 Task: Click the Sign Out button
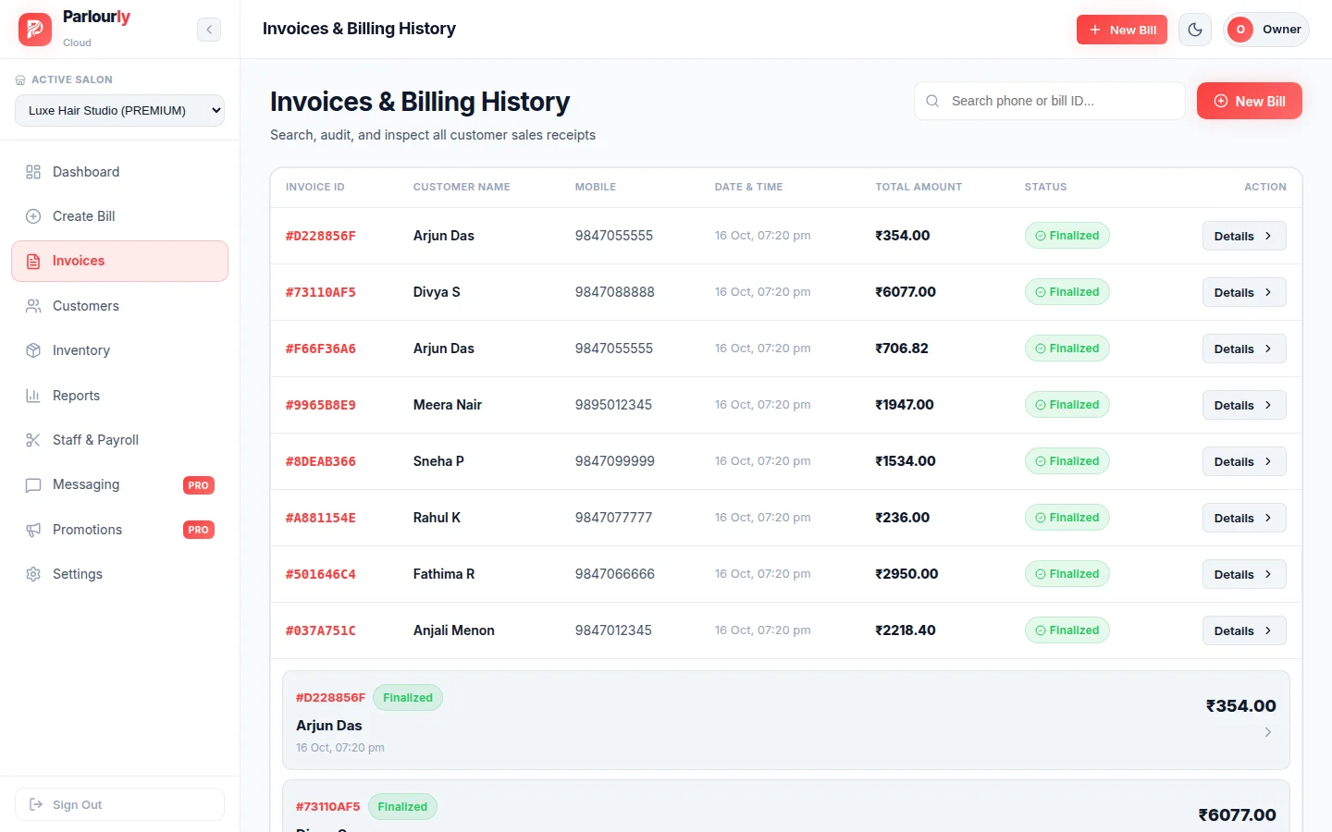click(120, 804)
